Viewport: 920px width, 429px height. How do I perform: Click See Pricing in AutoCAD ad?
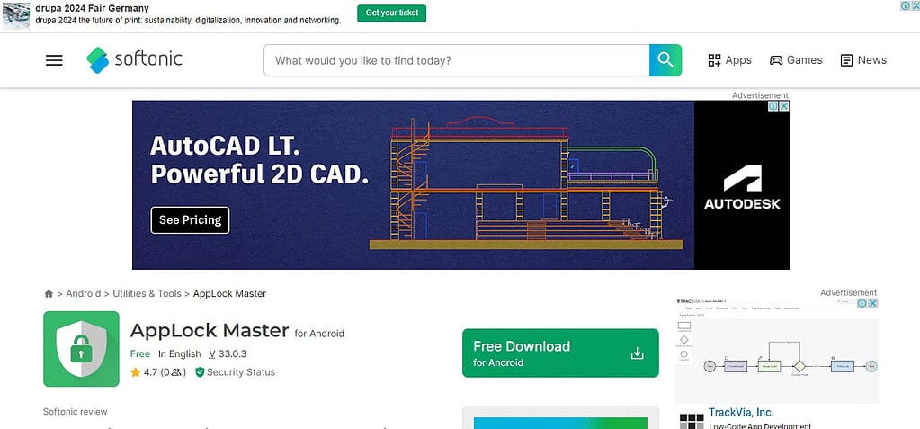click(190, 220)
